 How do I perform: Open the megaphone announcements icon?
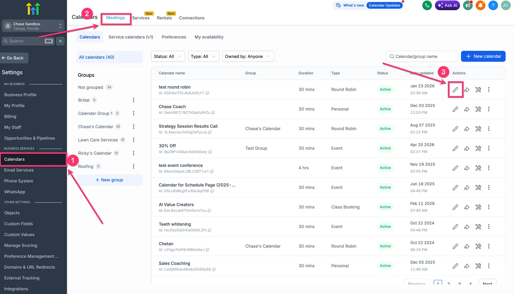pyautogui.click(x=468, y=5)
